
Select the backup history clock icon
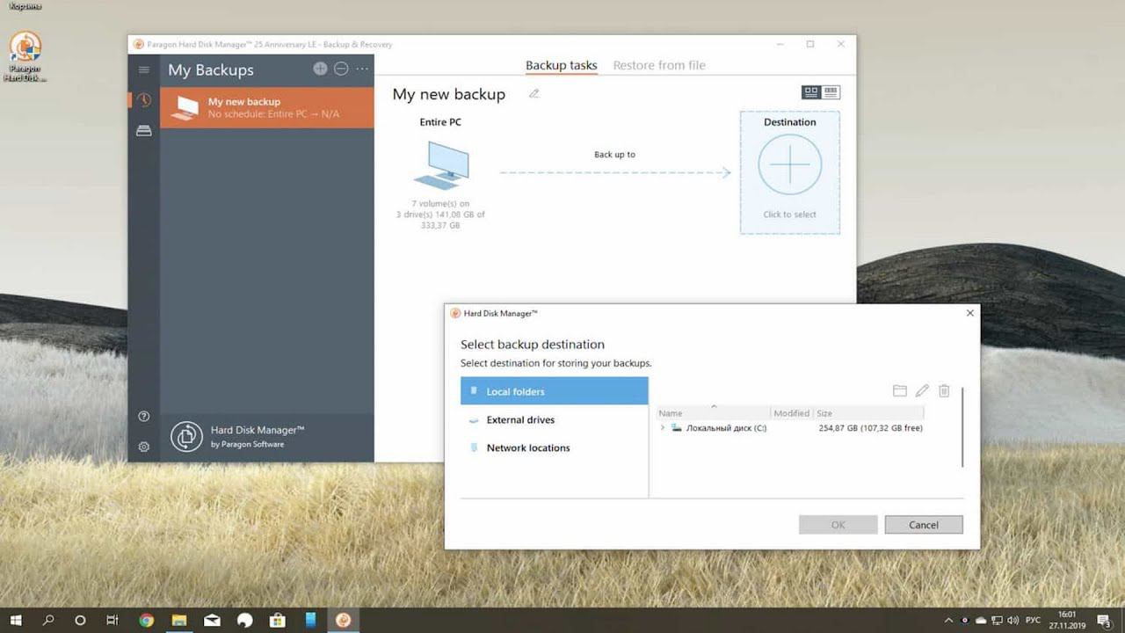[x=143, y=100]
